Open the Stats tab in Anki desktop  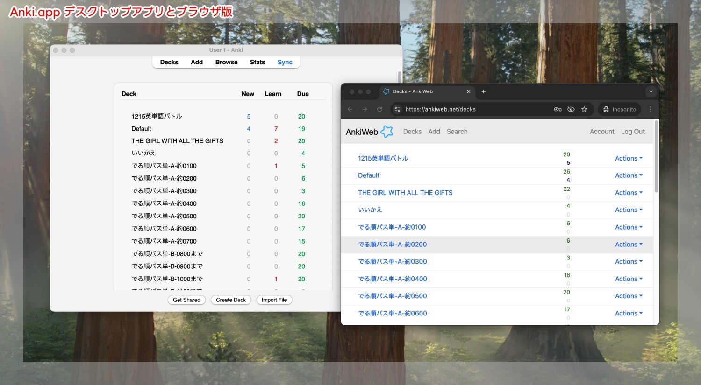pyautogui.click(x=258, y=62)
